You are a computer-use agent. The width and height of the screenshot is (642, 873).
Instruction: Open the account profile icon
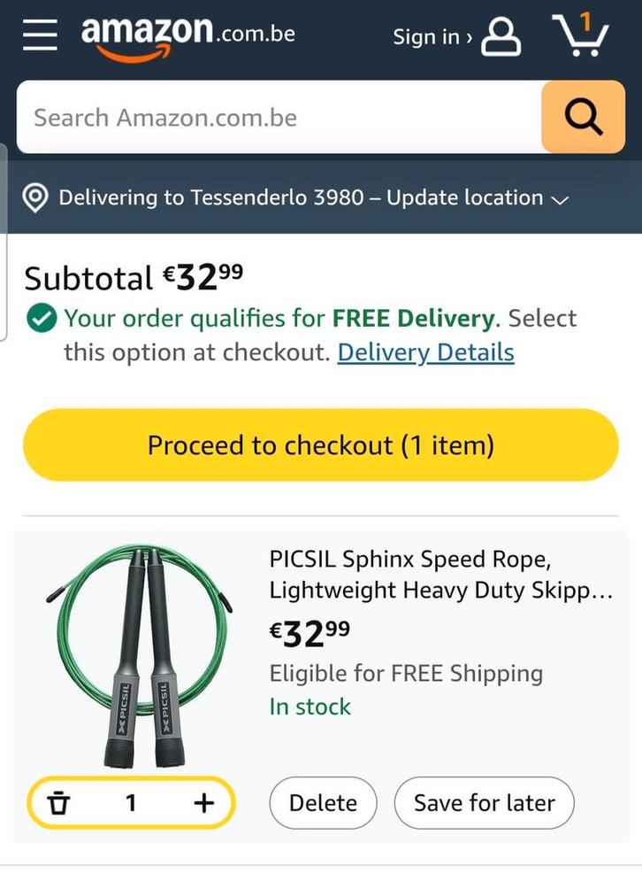point(501,36)
